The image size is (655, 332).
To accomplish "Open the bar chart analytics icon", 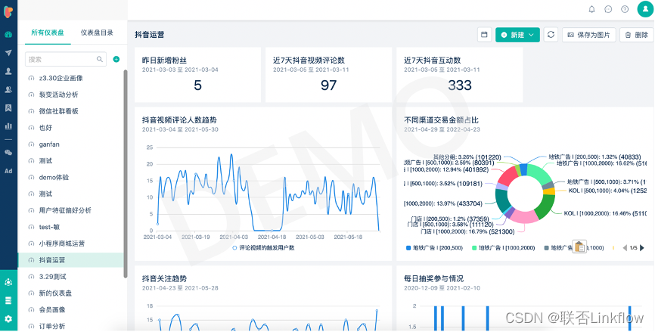I will tap(8, 126).
